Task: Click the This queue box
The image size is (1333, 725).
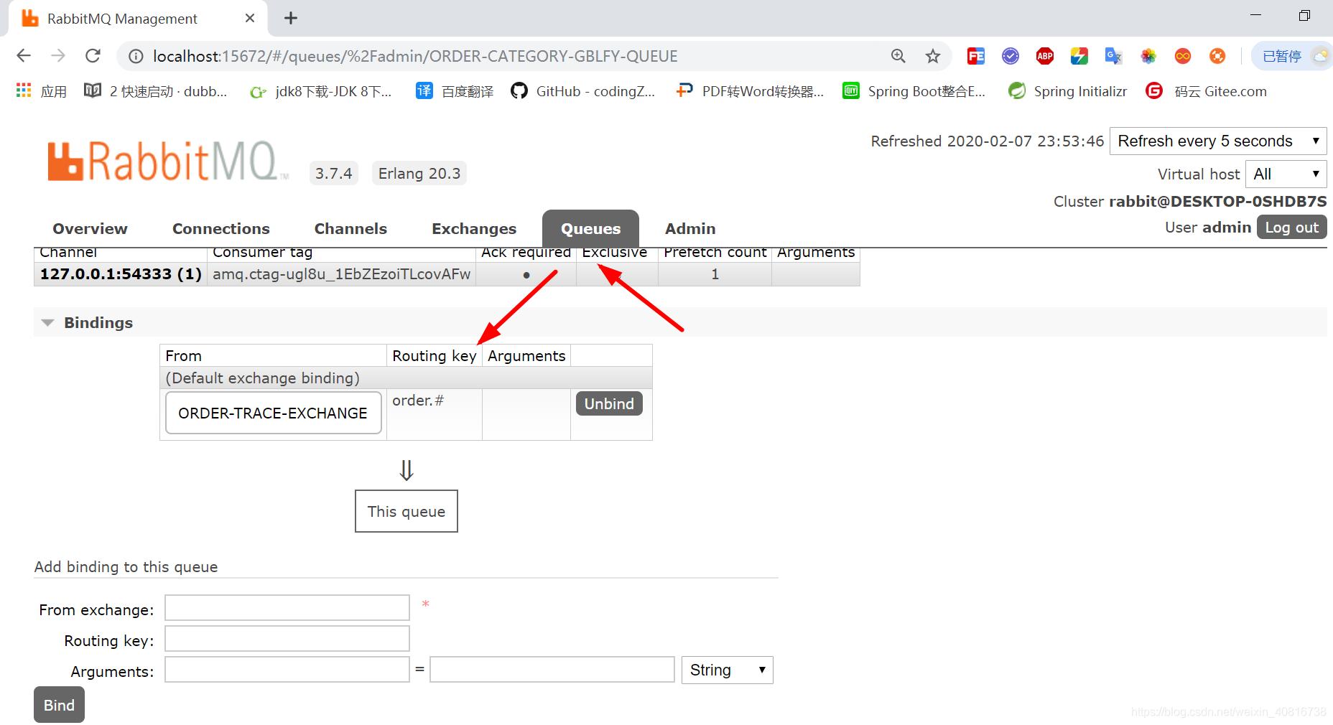Action: 407,511
